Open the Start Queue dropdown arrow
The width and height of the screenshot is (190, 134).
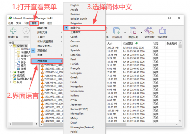125,32
